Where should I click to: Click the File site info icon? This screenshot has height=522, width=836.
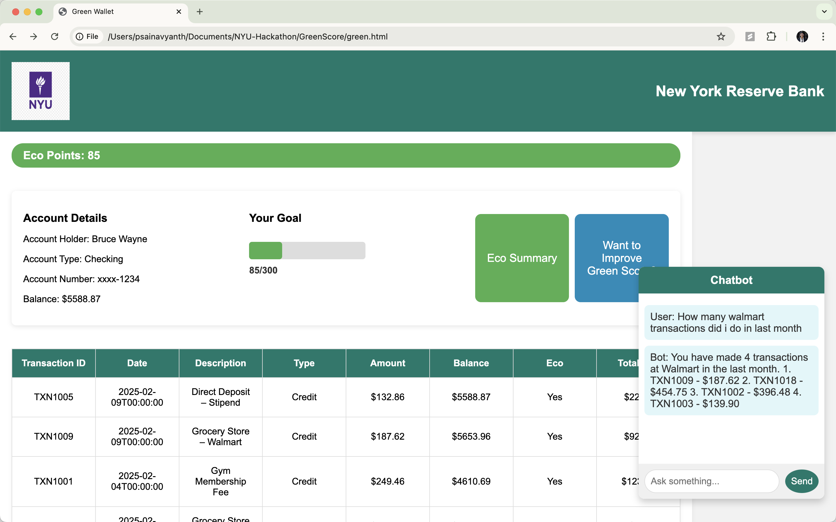[x=87, y=37]
